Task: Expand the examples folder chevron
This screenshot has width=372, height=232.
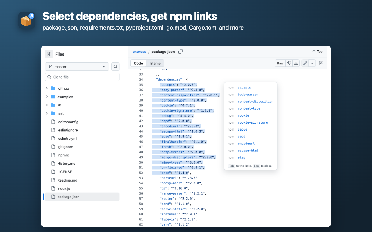Action: pyautogui.click(x=47, y=97)
